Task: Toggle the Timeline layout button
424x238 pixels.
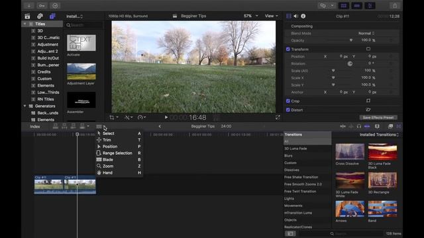Action: [x=356, y=6]
